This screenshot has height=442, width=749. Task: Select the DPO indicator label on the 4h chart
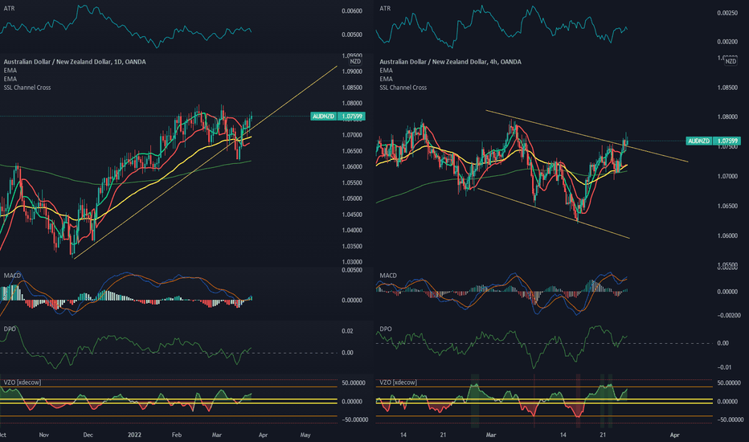coord(386,329)
